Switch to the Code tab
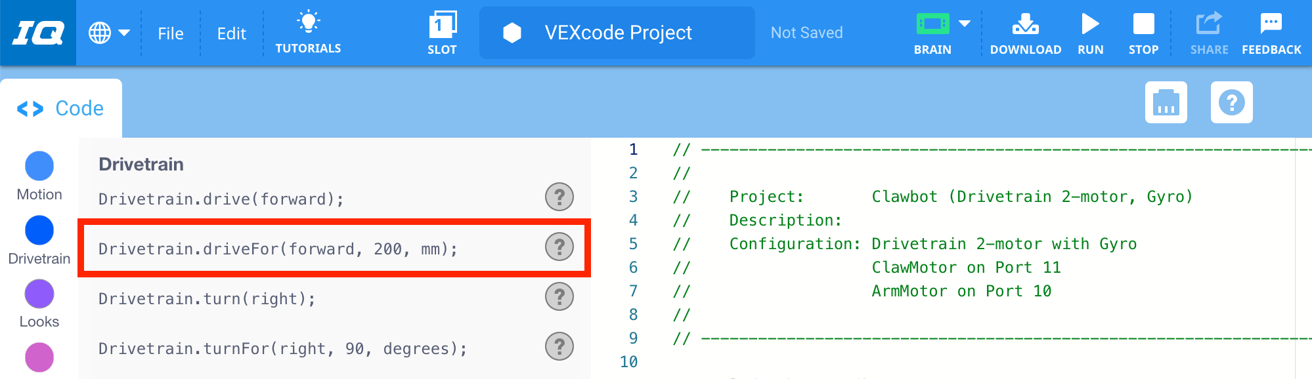The height and width of the screenshot is (379, 1312). pyautogui.click(x=60, y=108)
